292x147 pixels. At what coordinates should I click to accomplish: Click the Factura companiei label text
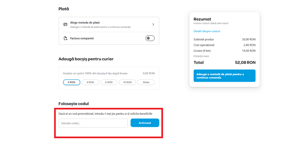pyautogui.click(x=82, y=38)
